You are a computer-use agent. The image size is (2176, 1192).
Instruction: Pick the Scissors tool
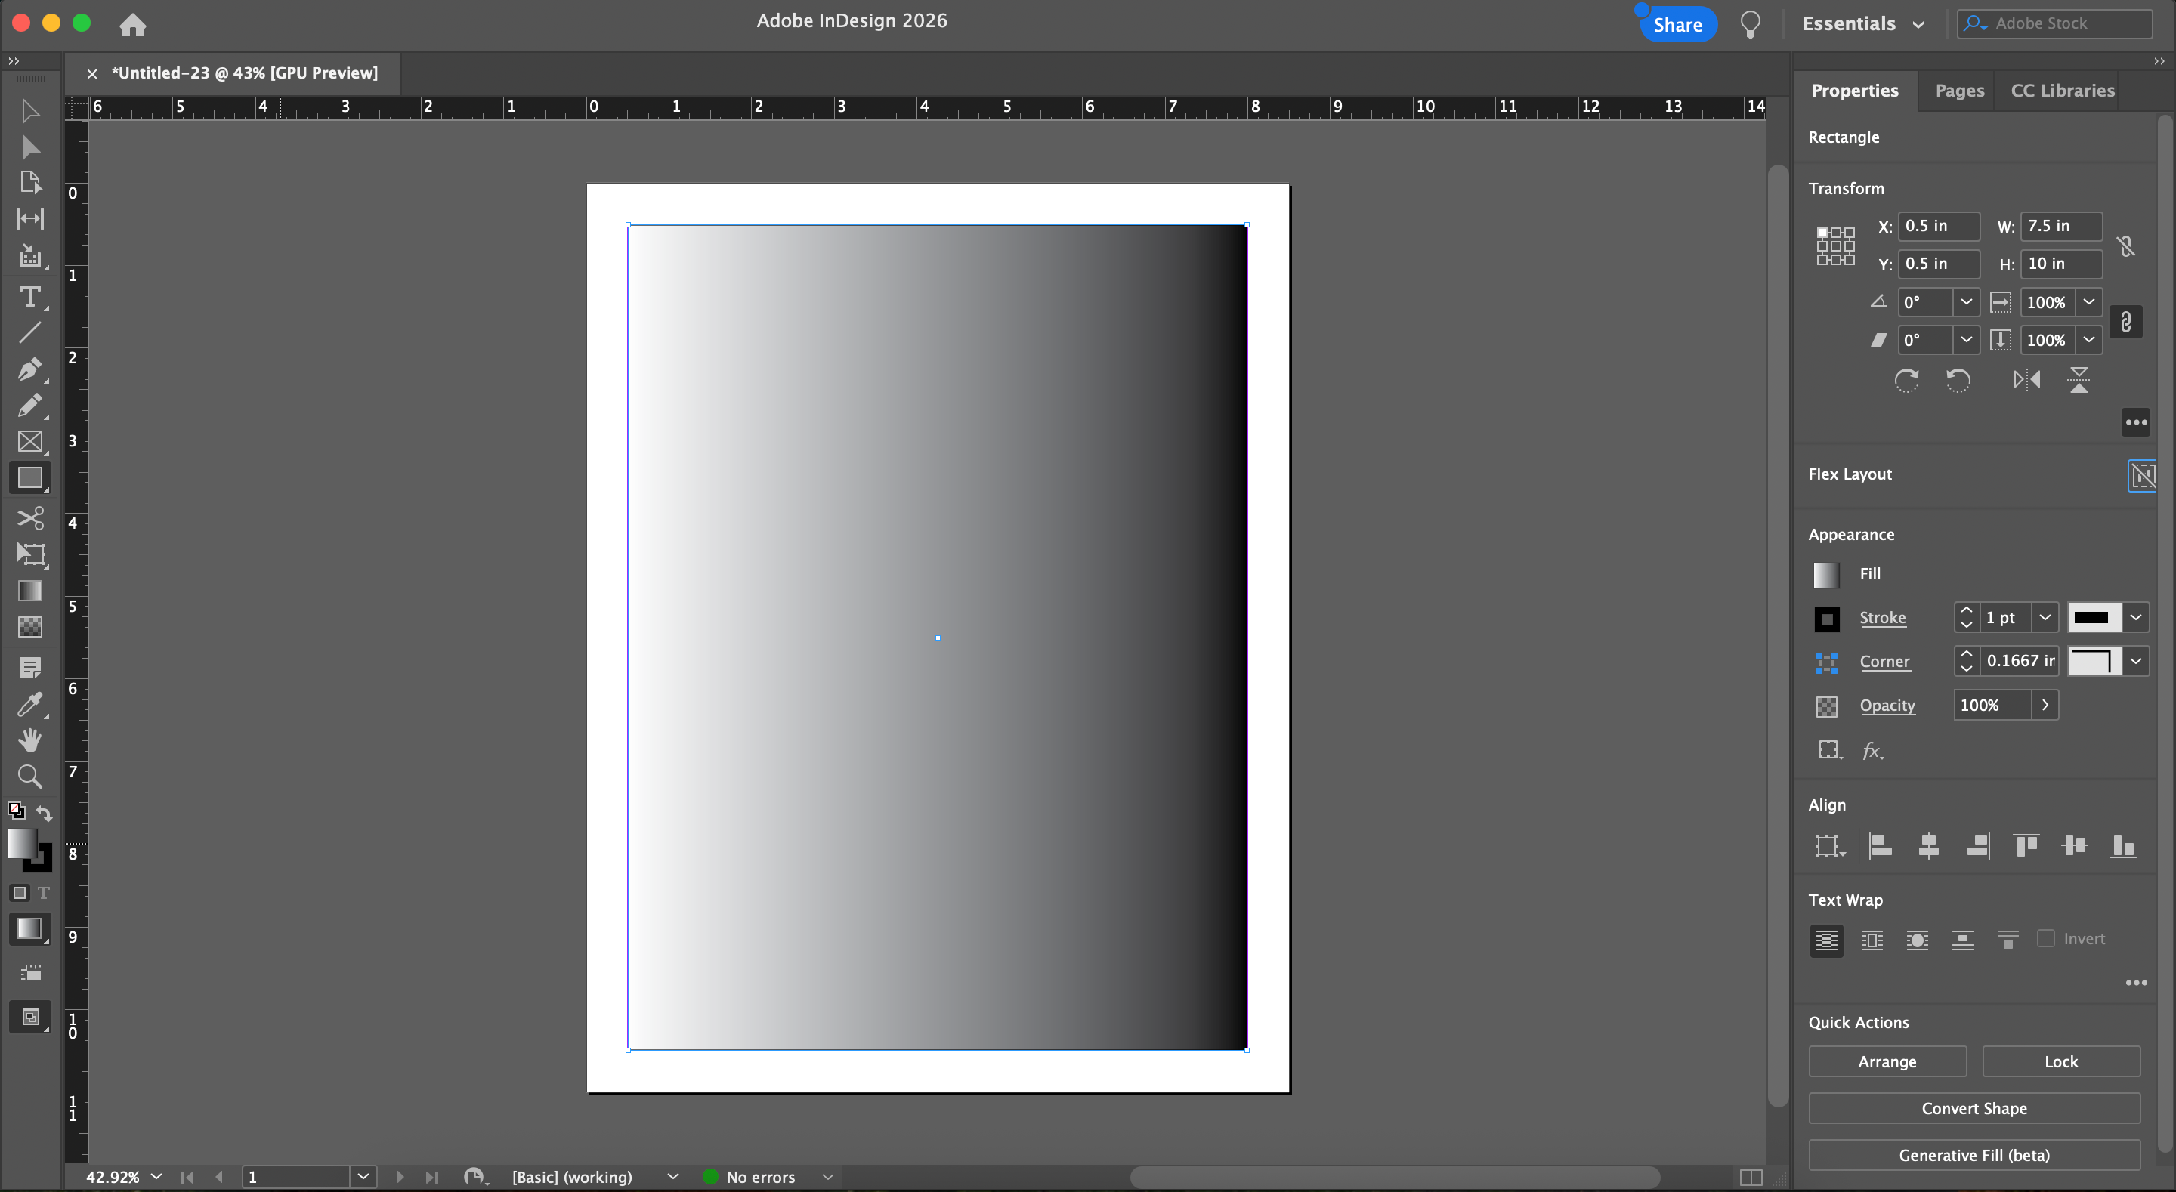tap(29, 517)
